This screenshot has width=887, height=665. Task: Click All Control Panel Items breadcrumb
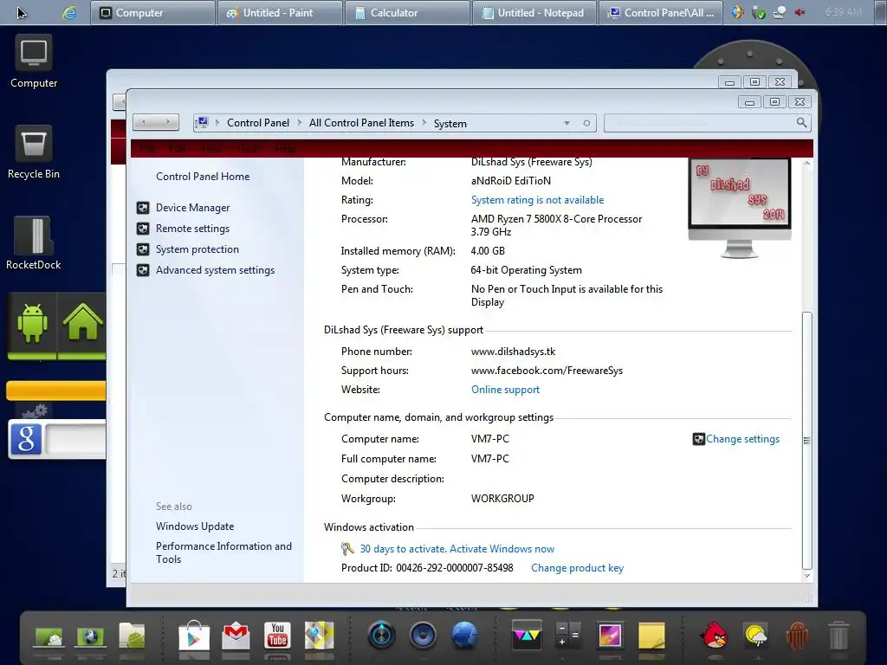tap(361, 123)
